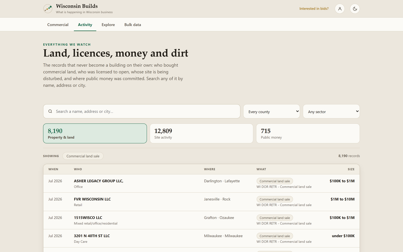This screenshot has height=252, width=403.
Task: Open the Every county dropdown
Action: click(x=271, y=111)
